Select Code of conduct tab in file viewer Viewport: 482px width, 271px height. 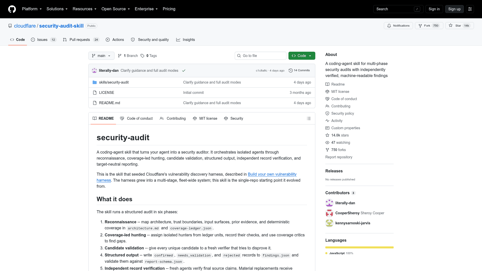point(136,118)
